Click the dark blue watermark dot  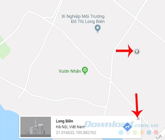[x=149, y=132]
